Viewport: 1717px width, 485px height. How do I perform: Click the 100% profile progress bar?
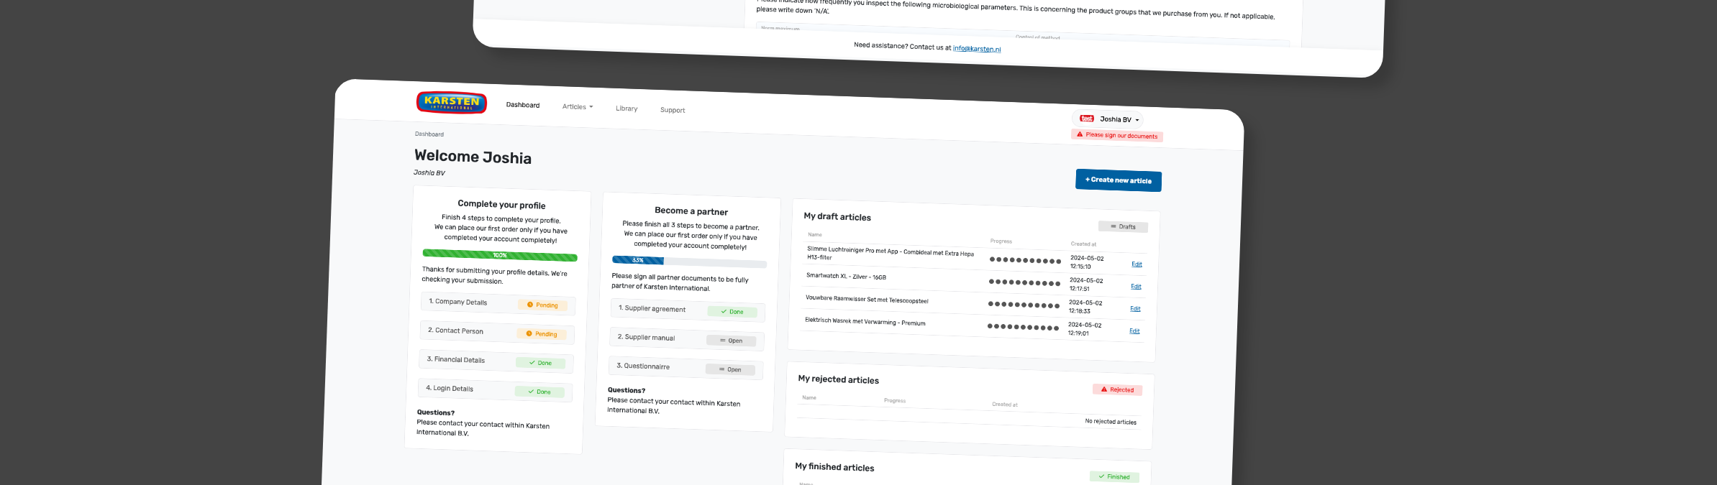500,255
